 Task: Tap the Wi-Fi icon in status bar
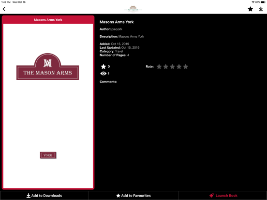point(253,2)
